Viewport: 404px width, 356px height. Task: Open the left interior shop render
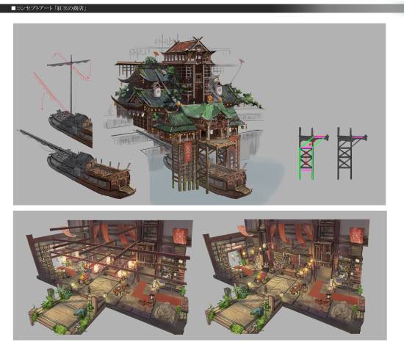tap(108, 277)
